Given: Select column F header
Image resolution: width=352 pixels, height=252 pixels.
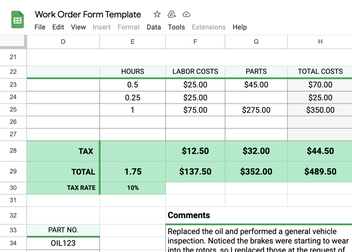Looking at the screenshot, I should pos(195,42).
